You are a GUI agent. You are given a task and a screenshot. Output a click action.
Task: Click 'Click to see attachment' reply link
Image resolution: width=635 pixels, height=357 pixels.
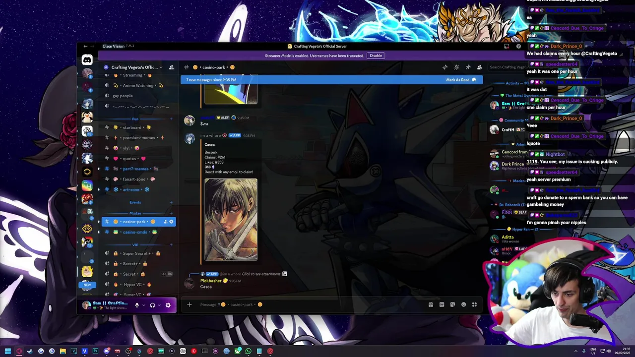click(261, 274)
